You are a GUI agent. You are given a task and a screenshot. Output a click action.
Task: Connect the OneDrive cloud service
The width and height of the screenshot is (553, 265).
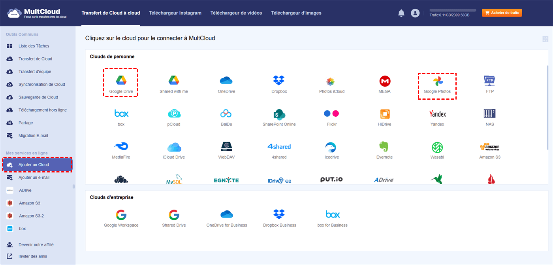click(226, 81)
